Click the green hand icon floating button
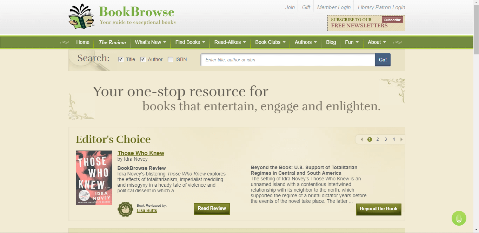Viewport: 479px width, 233px height. [459, 218]
